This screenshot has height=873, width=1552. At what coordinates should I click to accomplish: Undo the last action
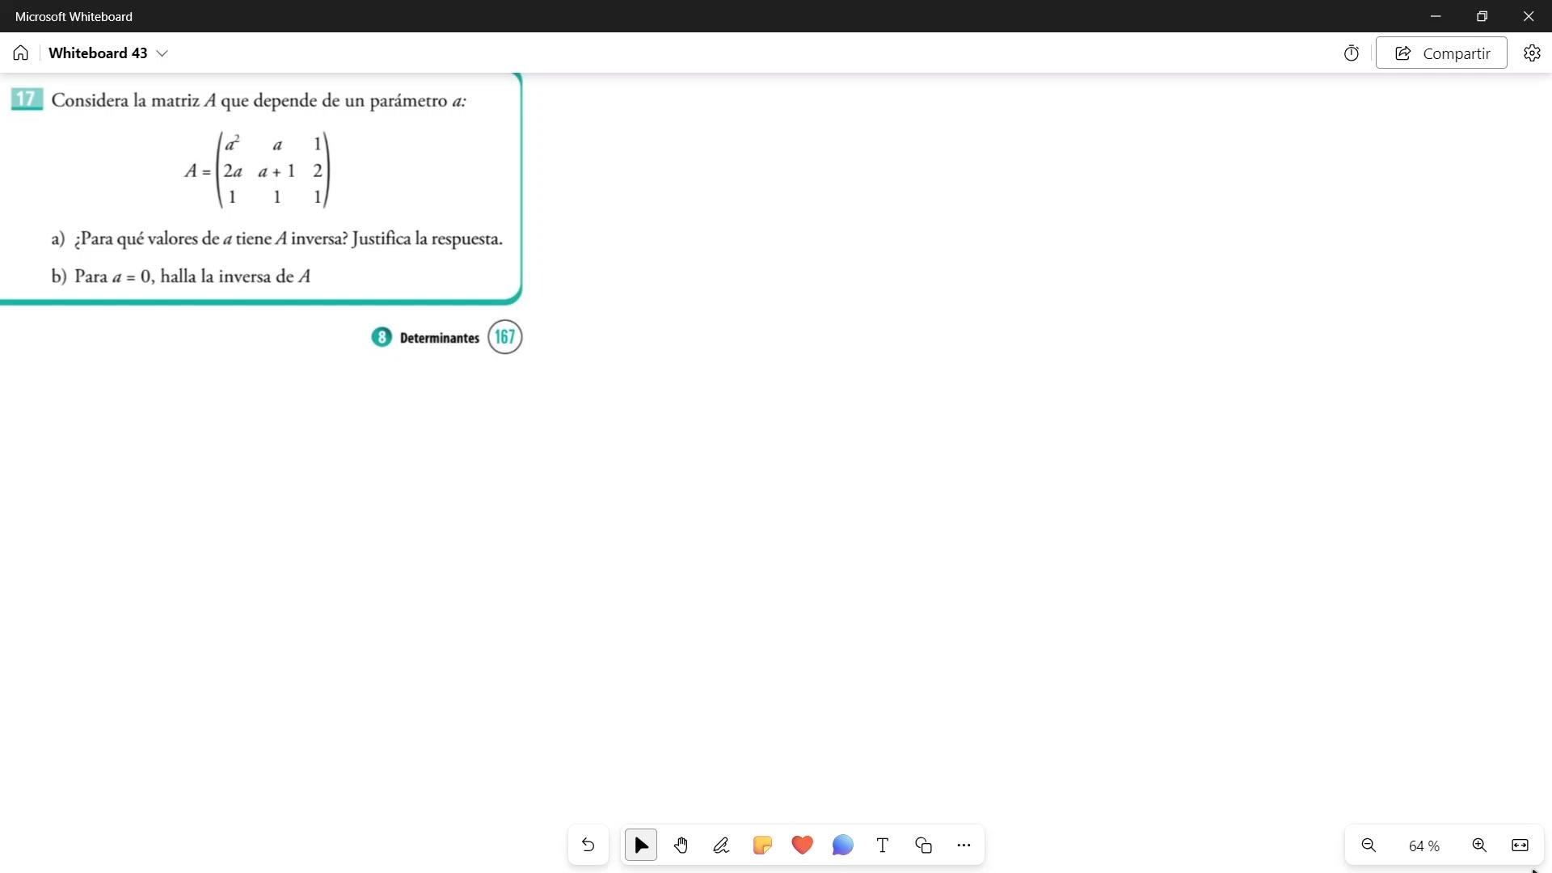coord(588,846)
